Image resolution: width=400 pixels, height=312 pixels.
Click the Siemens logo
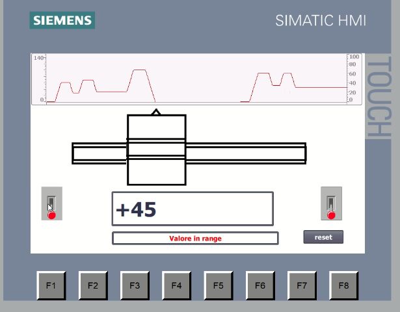pyautogui.click(x=62, y=20)
